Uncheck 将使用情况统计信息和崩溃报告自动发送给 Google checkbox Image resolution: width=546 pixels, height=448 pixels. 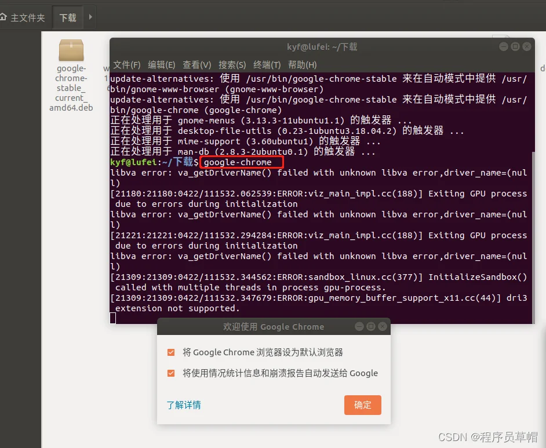click(x=171, y=373)
